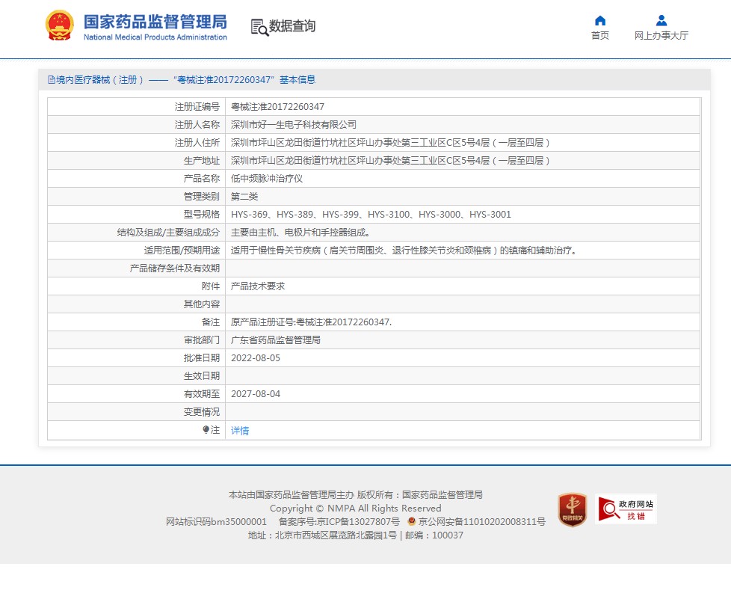
Task: Click the 审批部门 label
Action: 201,340
